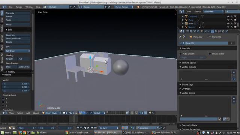Viewport: 240px width, 135px height.
Task: Open the Window menu
Action: point(29,7)
